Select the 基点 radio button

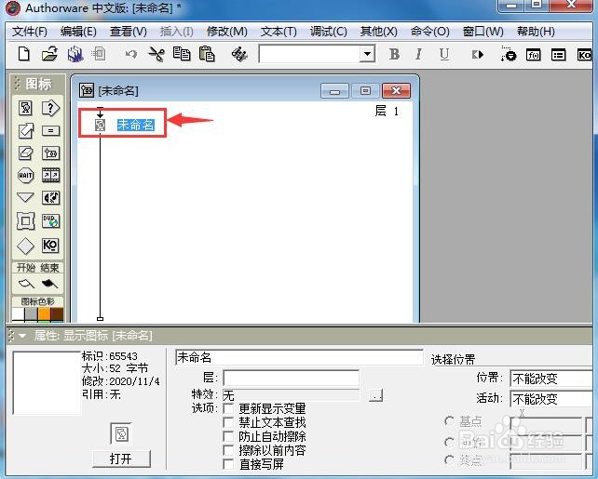pos(449,421)
